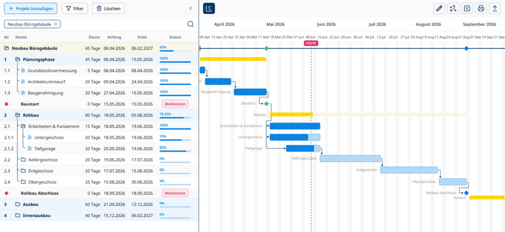
Task: Click the 25 Tage duration of Obergeschoss
Action: 93,182
